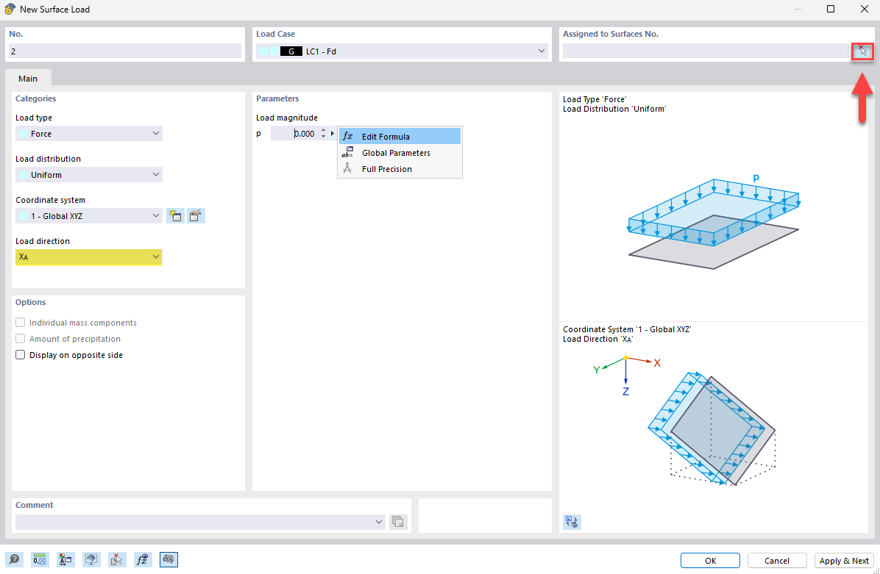Screen dimensions: 880x574
Task: Select Global Parameters from the context menu
Action: [x=396, y=153]
